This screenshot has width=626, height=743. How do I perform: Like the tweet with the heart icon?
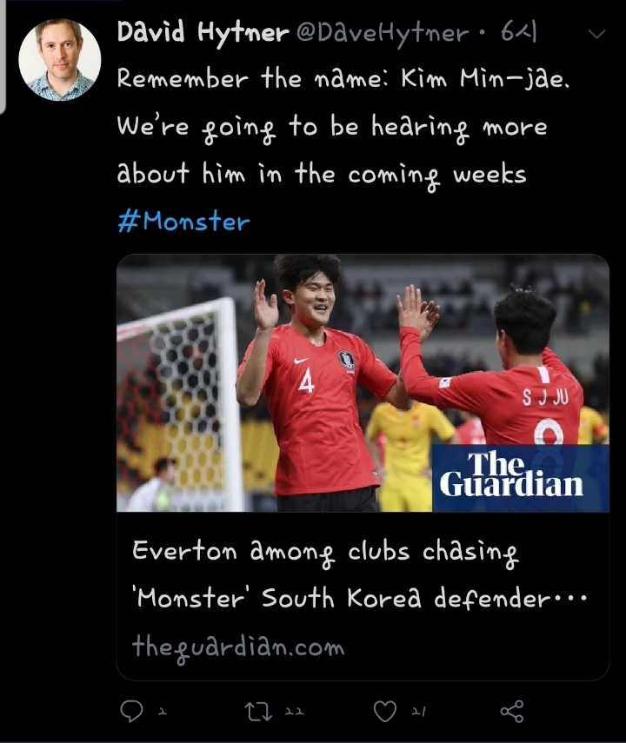pyautogui.click(x=384, y=712)
